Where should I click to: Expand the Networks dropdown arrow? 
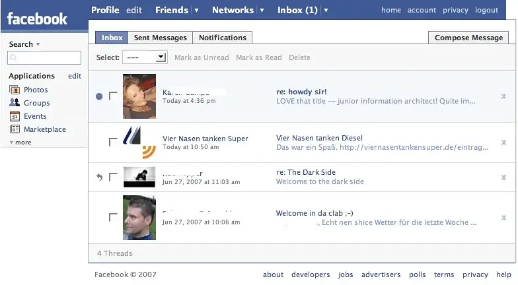(262, 11)
